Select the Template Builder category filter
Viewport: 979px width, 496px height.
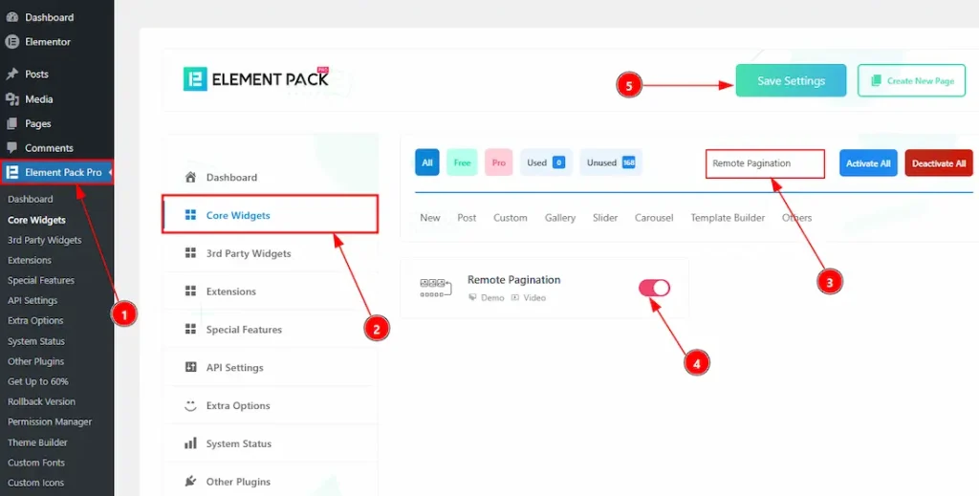(728, 218)
